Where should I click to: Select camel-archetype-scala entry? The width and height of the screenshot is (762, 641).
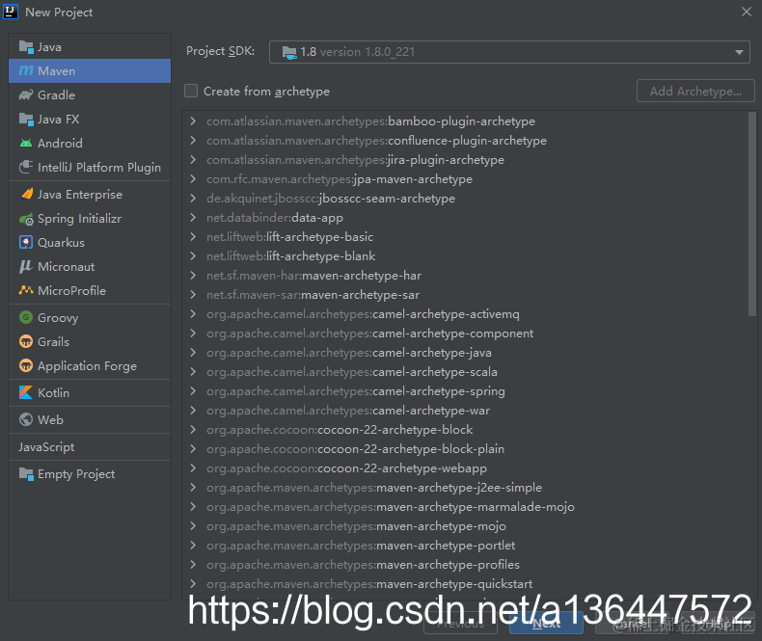pyautogui.click(x=352, y=372)
